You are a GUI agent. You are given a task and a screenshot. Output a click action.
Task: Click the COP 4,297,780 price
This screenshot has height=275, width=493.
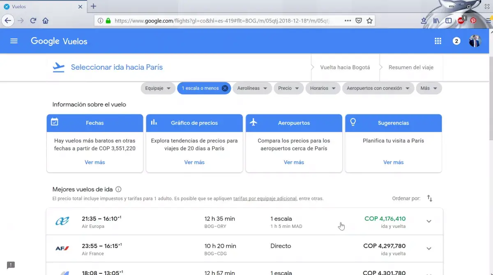(385, 246)
